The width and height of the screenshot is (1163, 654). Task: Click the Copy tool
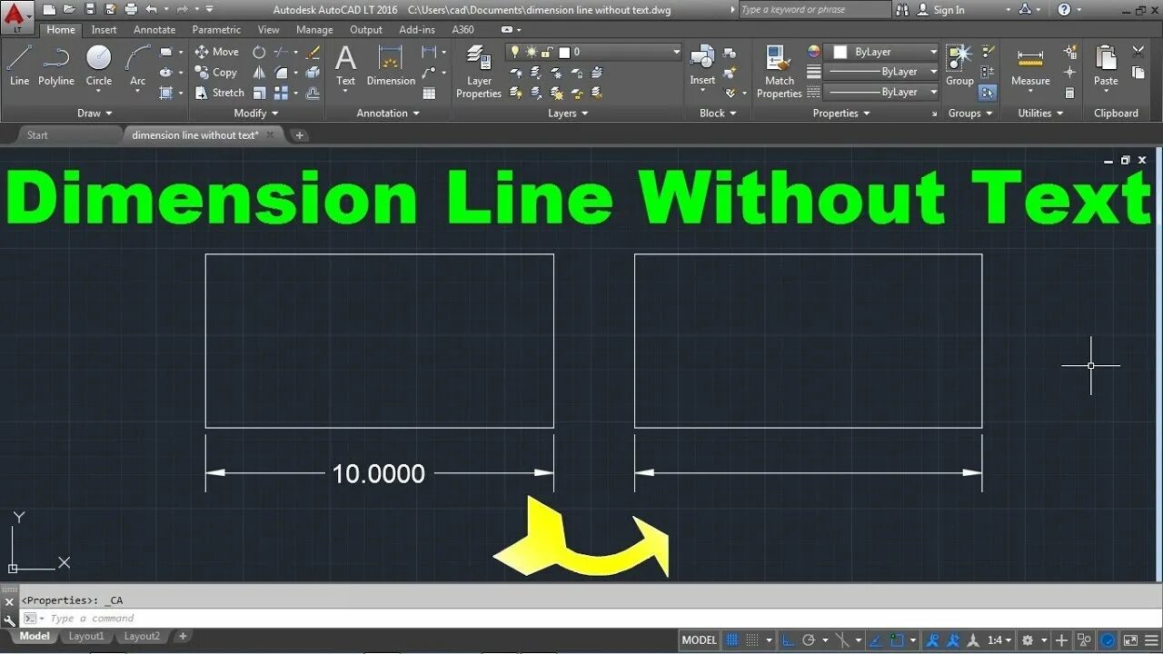216,72
